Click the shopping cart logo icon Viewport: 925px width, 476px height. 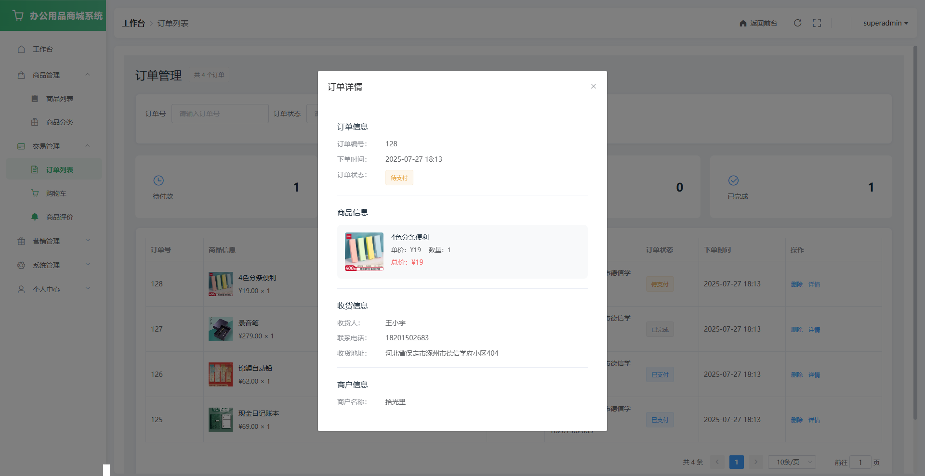(18, 15)
